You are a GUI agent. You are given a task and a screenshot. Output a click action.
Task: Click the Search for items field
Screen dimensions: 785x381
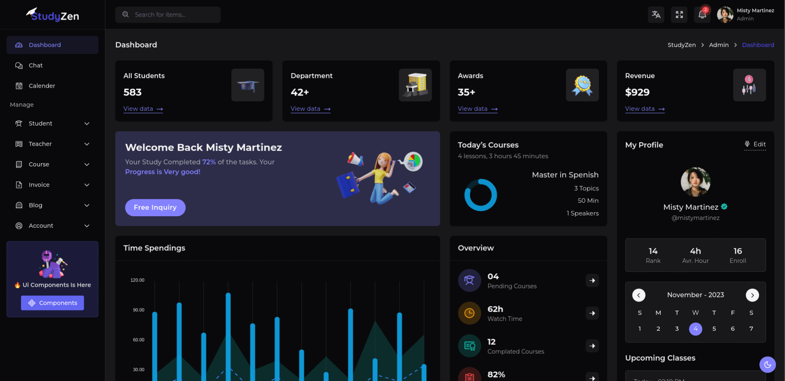tap(168, 15)
